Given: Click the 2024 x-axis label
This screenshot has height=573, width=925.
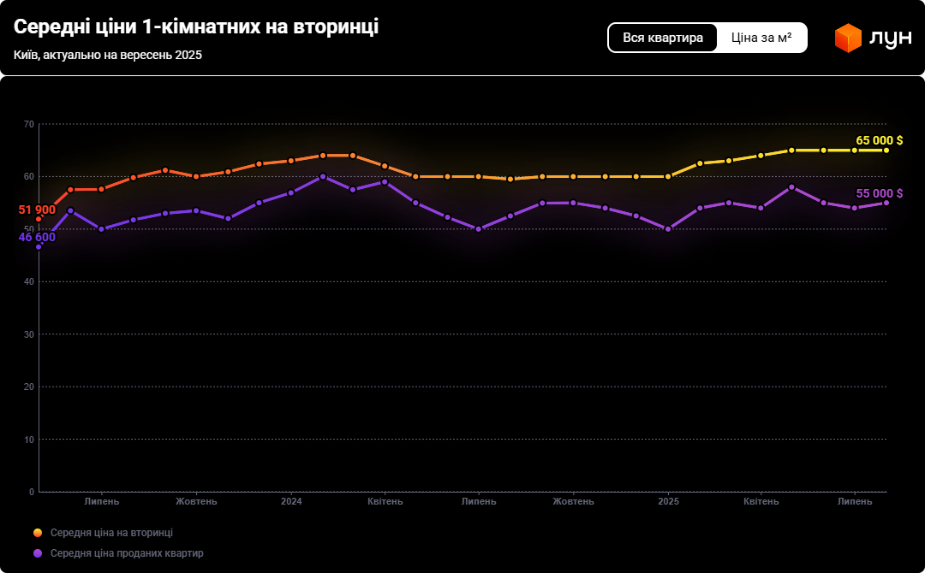Looking at the screenshot, I should coord(291,501).
